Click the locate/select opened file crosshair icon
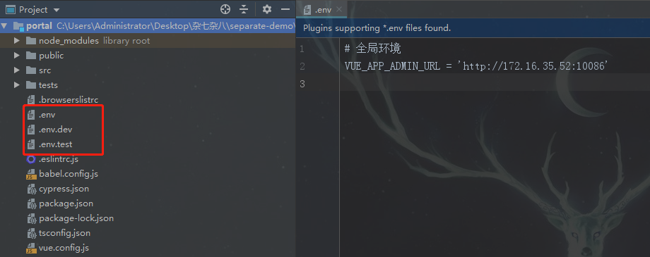The height and width of the screenshot is (257, 650). [x=225, y=9]
